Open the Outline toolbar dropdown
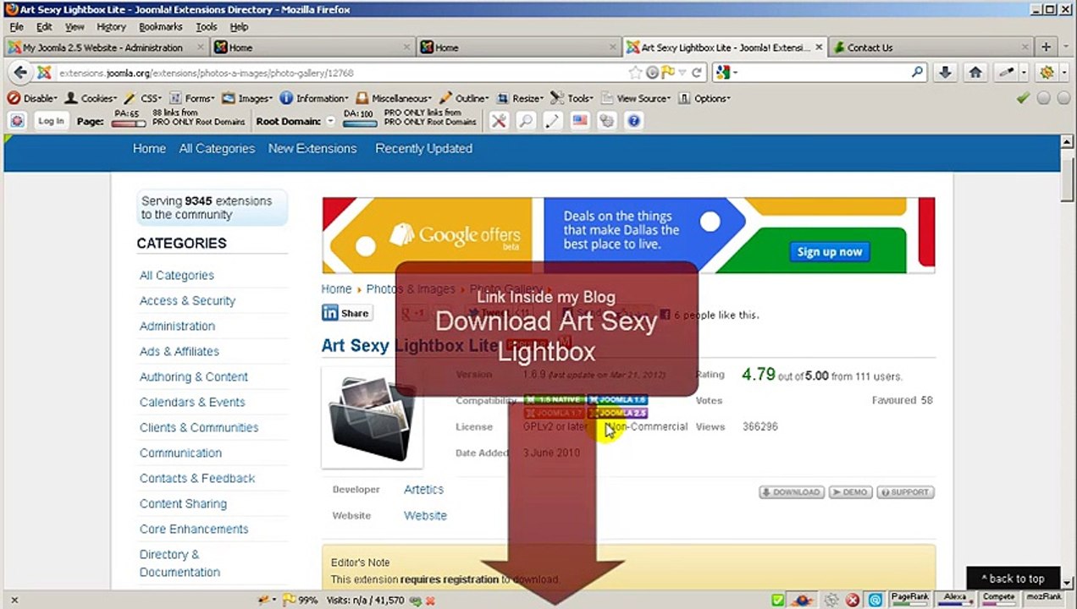 tap(465, 98)
